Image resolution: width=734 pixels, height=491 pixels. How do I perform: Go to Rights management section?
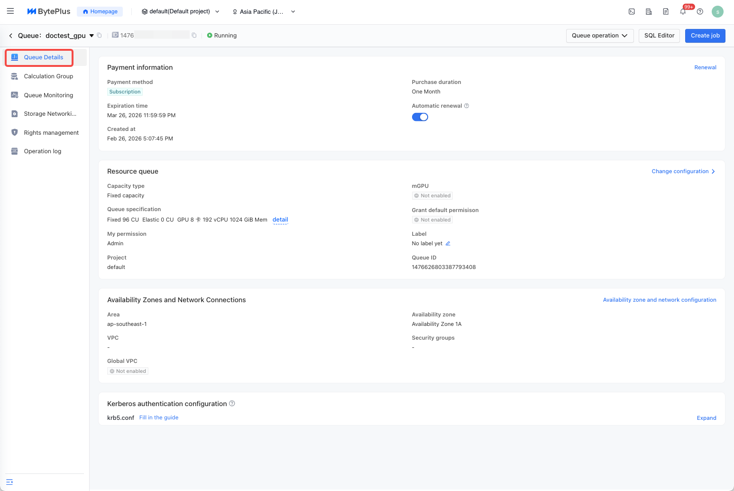(x=51, y=133)
